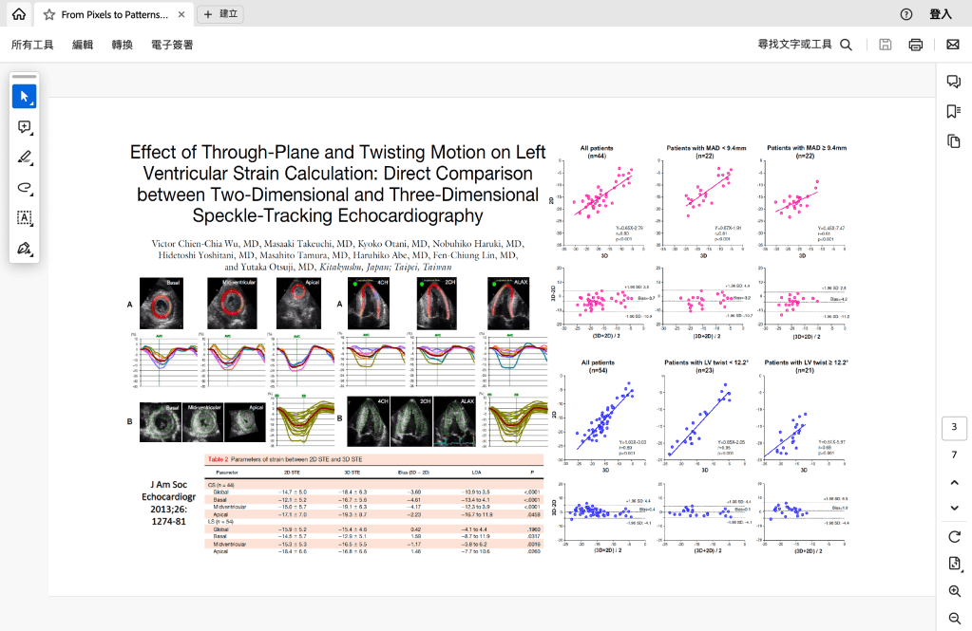Viewport: 972px width, 631px height.
Task: Print the document with printer icon
Action: [915, 45]
